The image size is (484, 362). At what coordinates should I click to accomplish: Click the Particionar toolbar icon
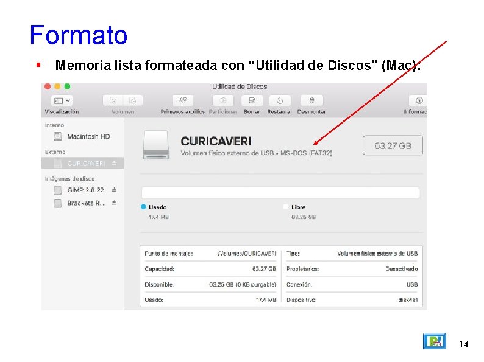[223, 100]
